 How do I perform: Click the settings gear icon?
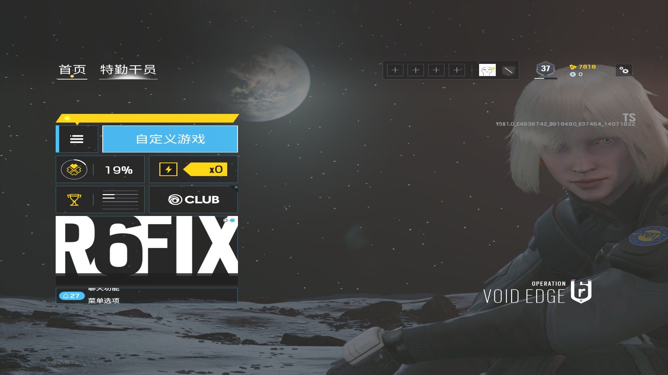623,69
